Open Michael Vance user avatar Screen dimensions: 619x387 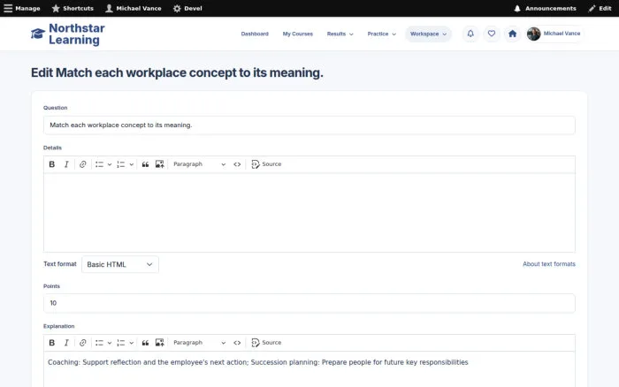coord(533,34)
